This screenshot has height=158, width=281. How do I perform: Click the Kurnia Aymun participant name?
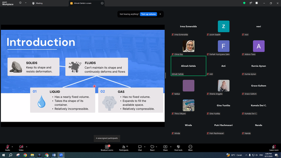[259, 66]
